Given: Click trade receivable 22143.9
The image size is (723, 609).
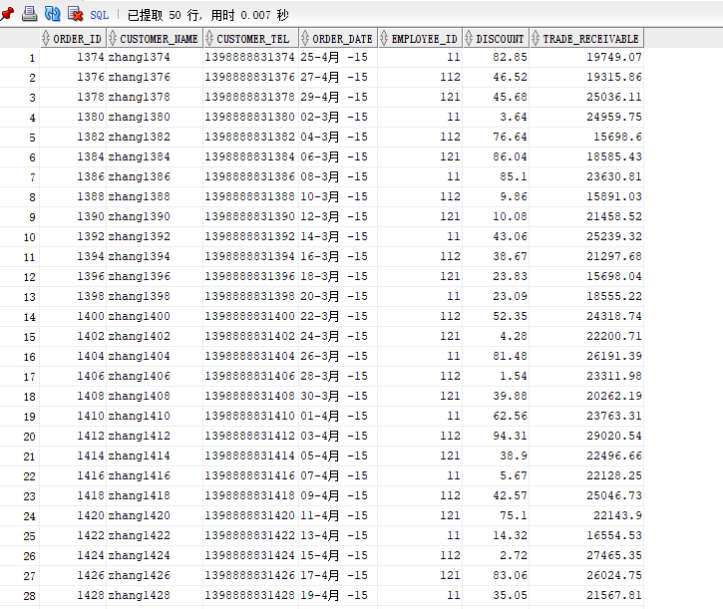Looking at the screenshot, I should tap(586, 515).
